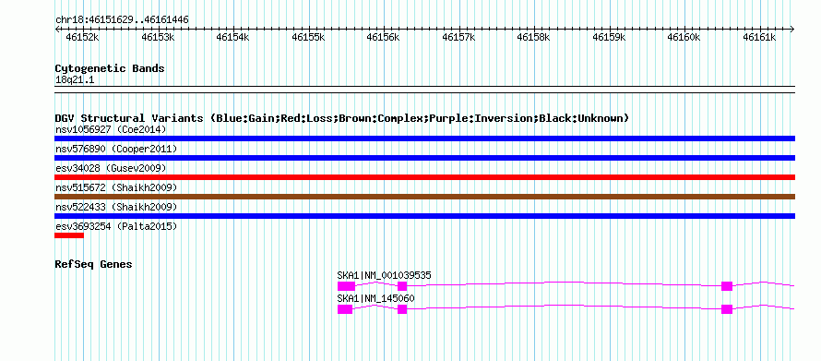Click the esv34028 (Gusev2009) red loss bar
821x361 pixels.
(x=424, y=177)
